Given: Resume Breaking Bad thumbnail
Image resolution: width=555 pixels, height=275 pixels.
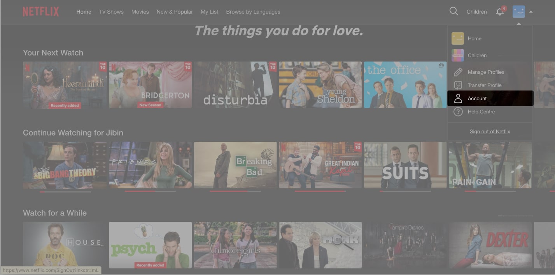Looking at the screenshot, I should (x=235, y=165).
